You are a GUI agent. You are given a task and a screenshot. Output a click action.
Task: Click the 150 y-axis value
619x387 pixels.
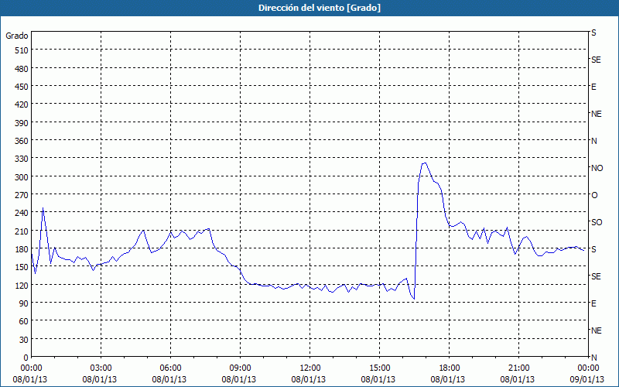pyautogui.click(x=22, y=267)
